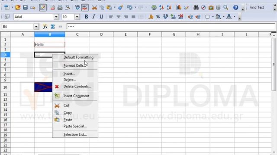Select row 10 header

[x=5, y=87]
